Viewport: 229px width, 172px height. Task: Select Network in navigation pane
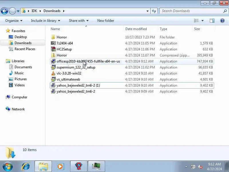coord(18,109)
